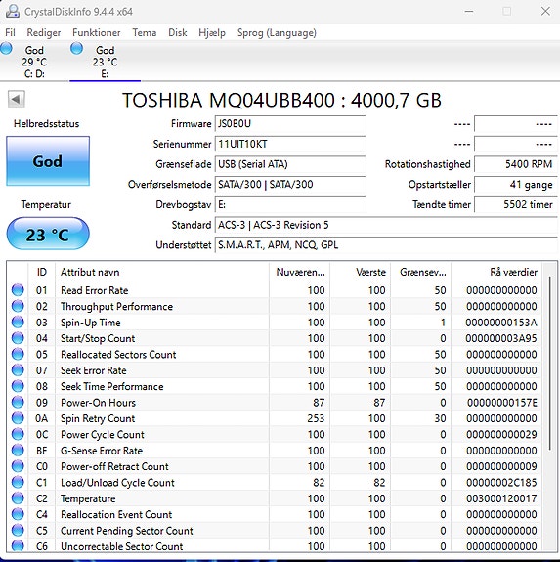Click status orb beside Power-On Hours
Screen dimensions: 560x562
[18, 402]
